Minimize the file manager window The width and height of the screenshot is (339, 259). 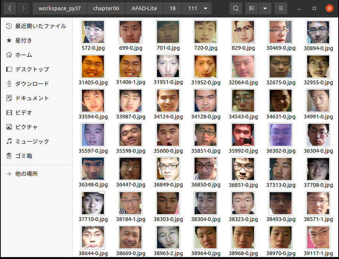pyautogui.click(x=299, y=8)
